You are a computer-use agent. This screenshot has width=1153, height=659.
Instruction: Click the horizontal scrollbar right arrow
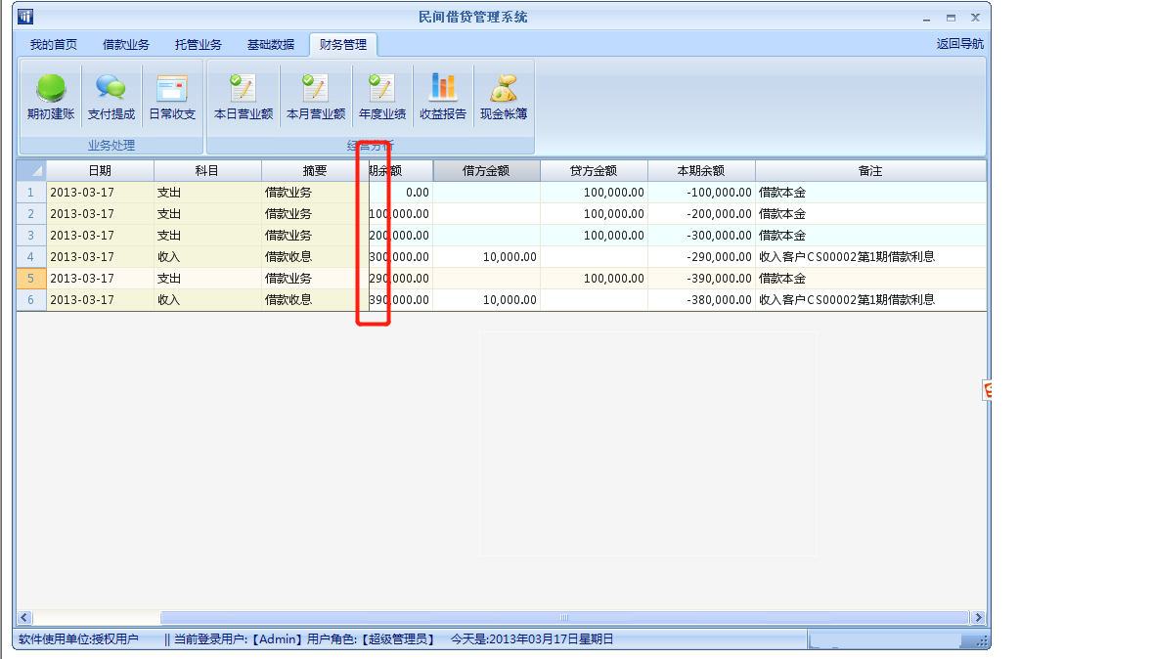pos(977,618)
